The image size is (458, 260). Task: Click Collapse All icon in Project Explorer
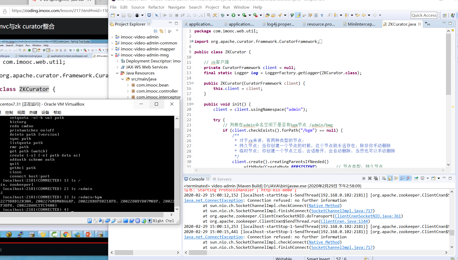(x=155, y=31)
